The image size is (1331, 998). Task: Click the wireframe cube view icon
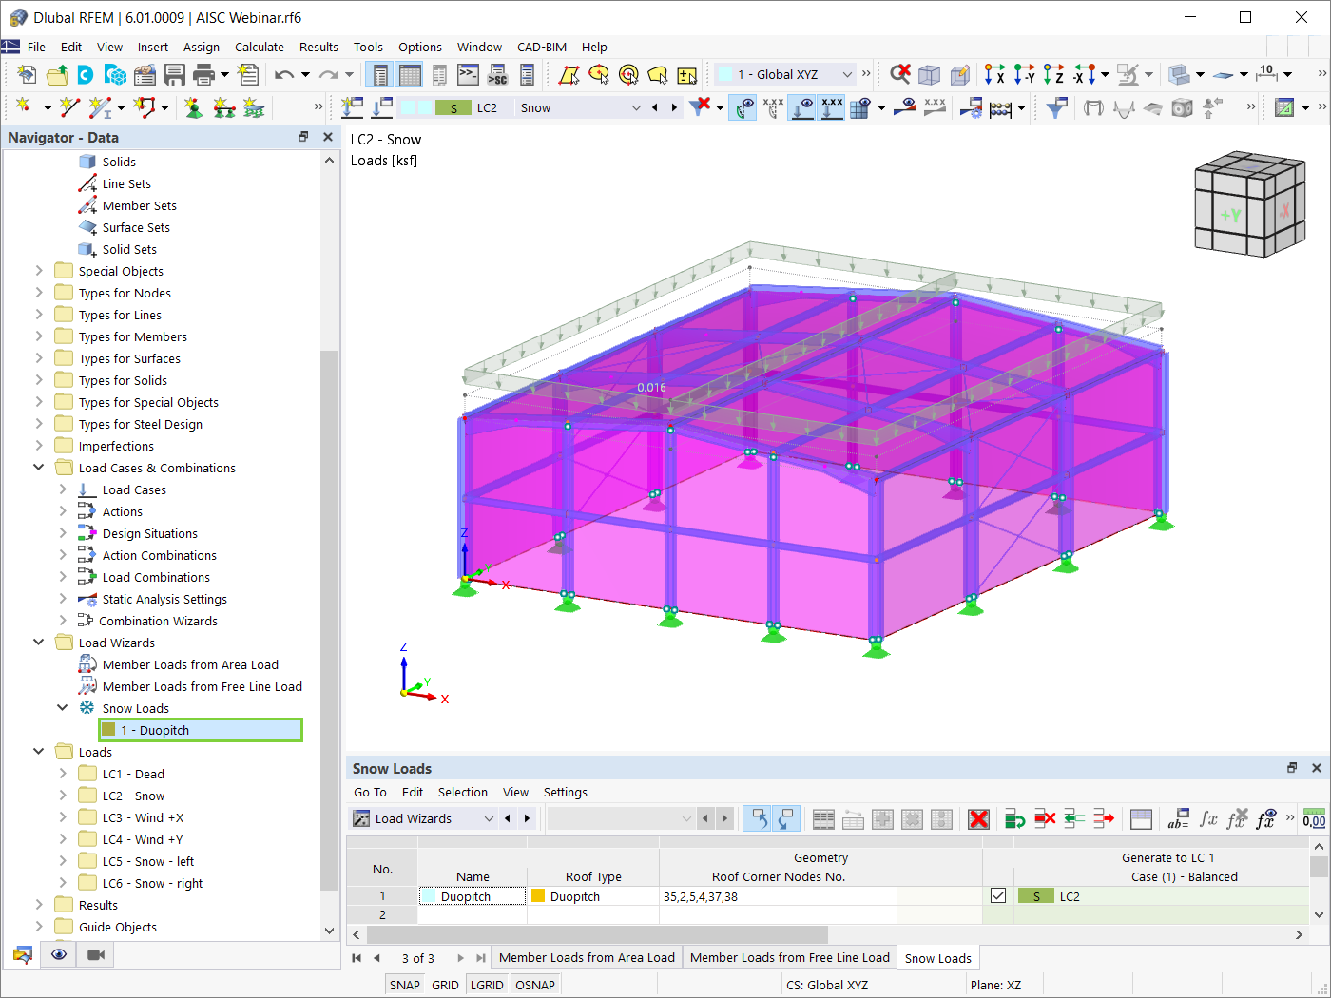pyautogui.click(x=929, y=74)
